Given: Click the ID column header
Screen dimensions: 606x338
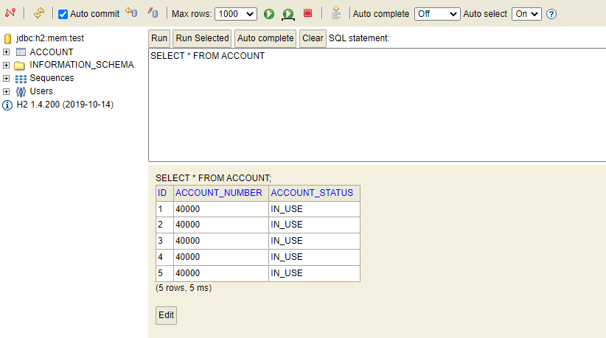Looking at the screenshot, I should [164, 193].
